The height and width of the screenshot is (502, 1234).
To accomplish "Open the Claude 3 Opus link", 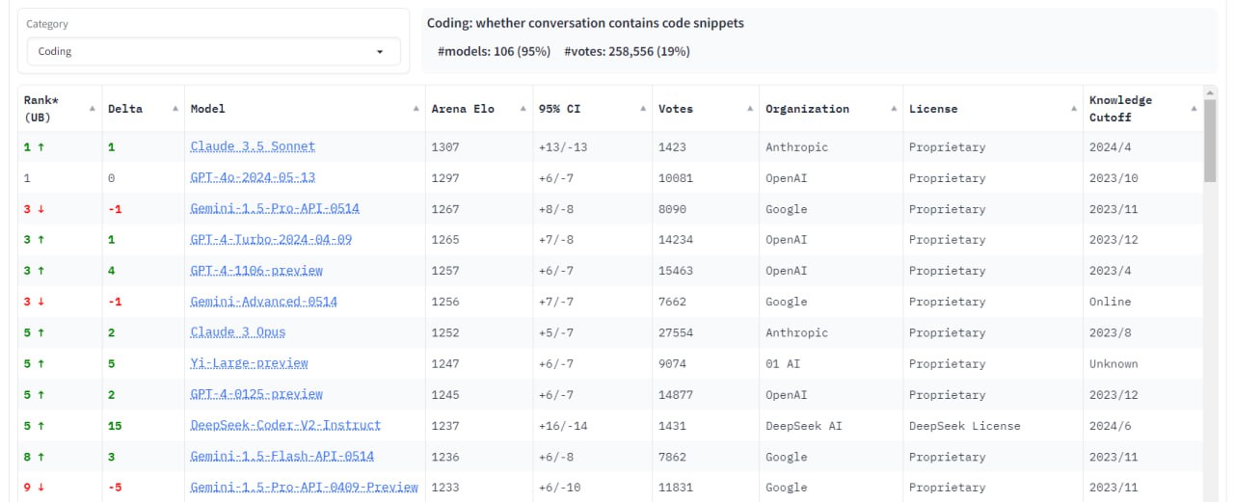I will pos(238,332).
